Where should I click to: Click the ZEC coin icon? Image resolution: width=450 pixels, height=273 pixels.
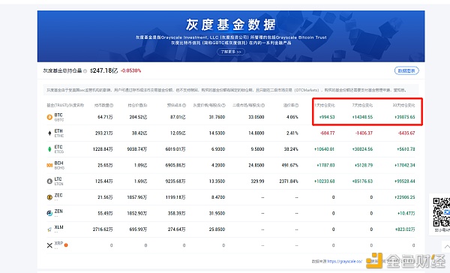pyautogui.click(x=49, y=197)
